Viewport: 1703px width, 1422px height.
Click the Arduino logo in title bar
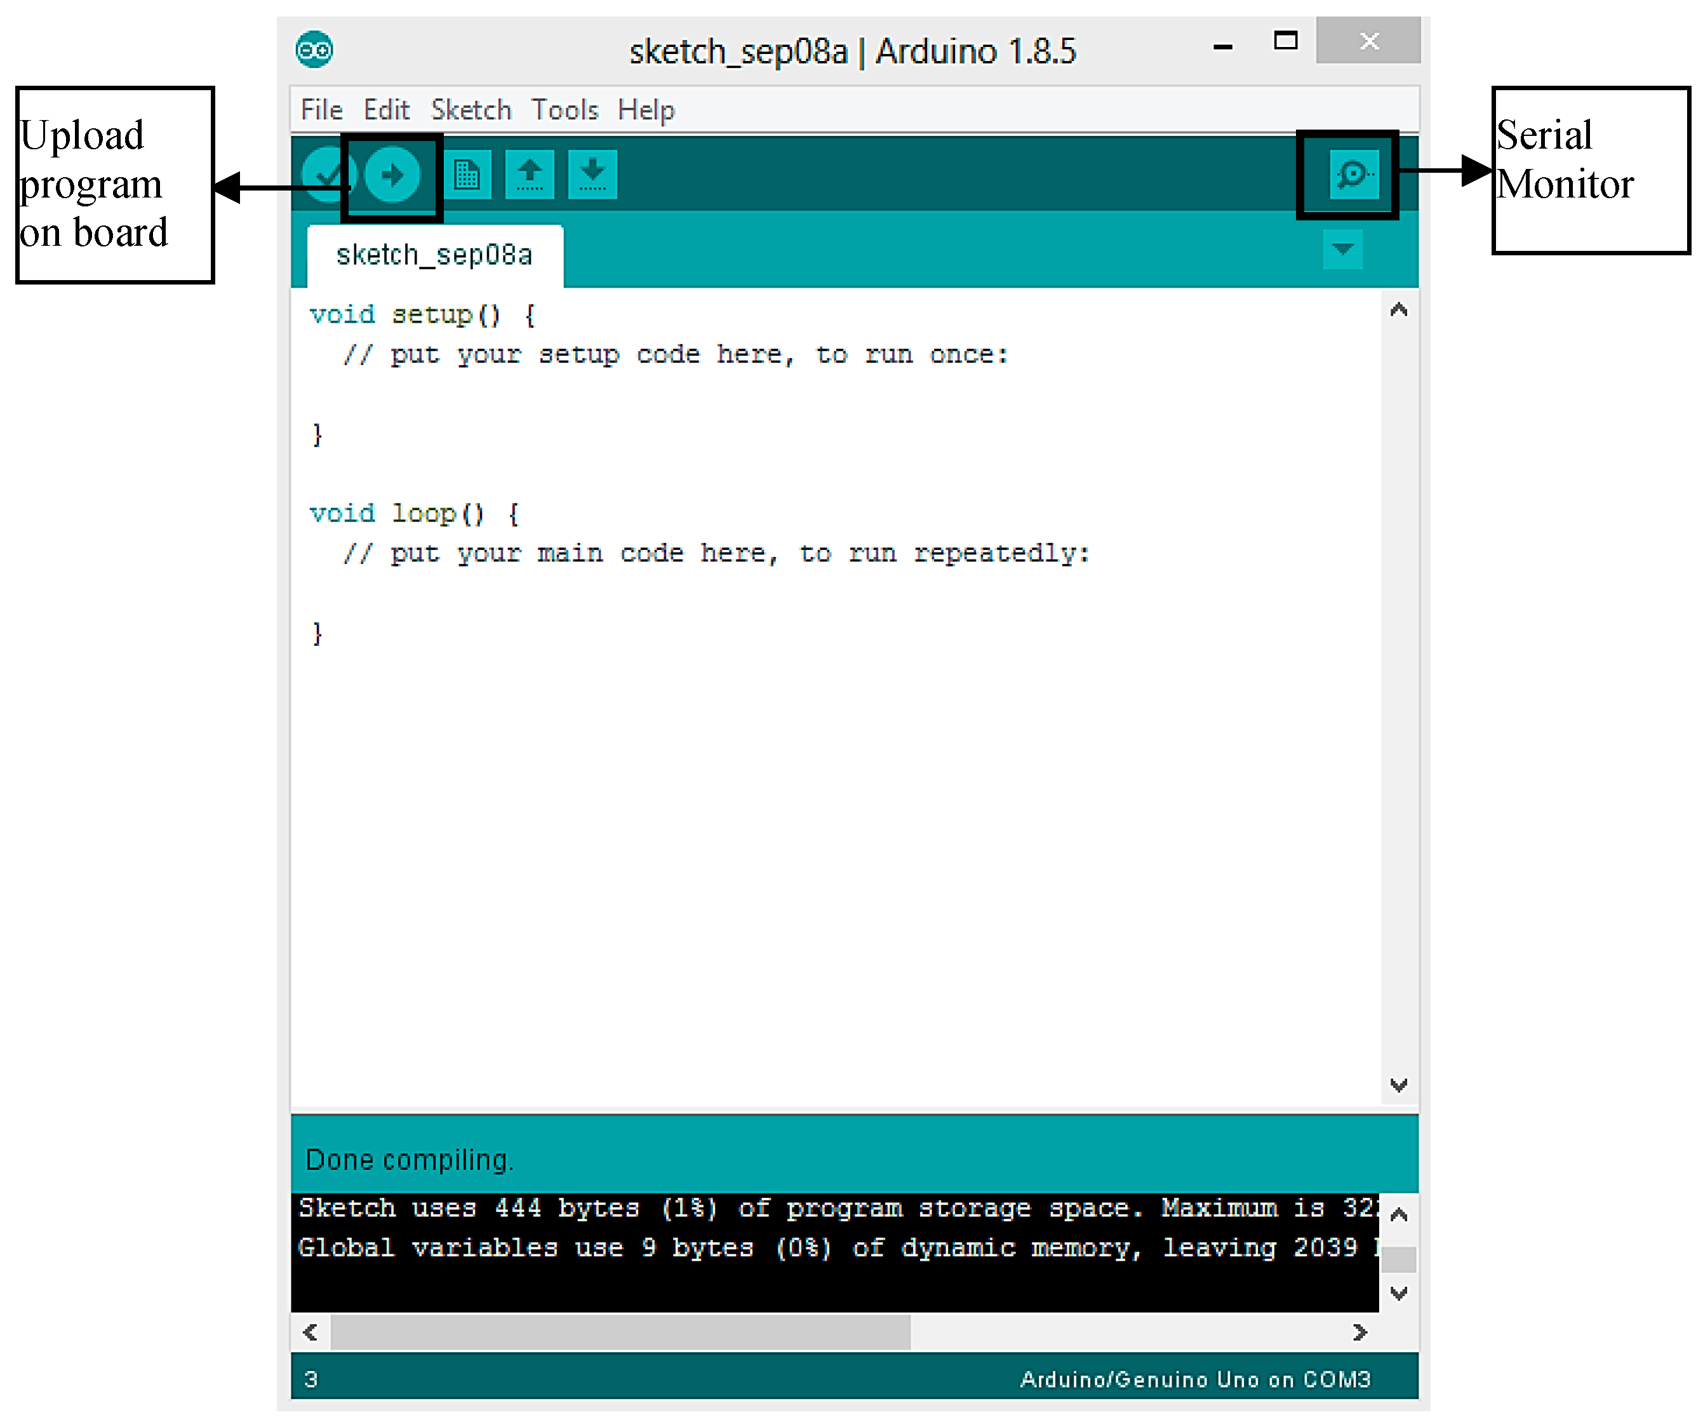pyautogui.click(x=315, y=51)
